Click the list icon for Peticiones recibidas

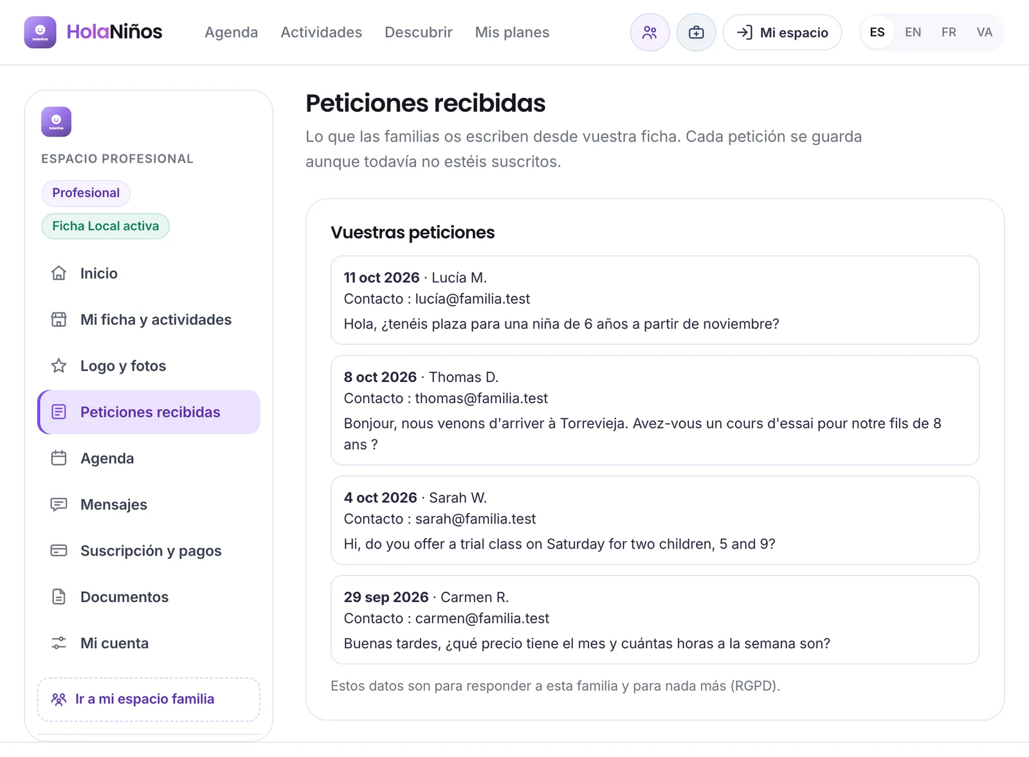[x=59, y=412]
